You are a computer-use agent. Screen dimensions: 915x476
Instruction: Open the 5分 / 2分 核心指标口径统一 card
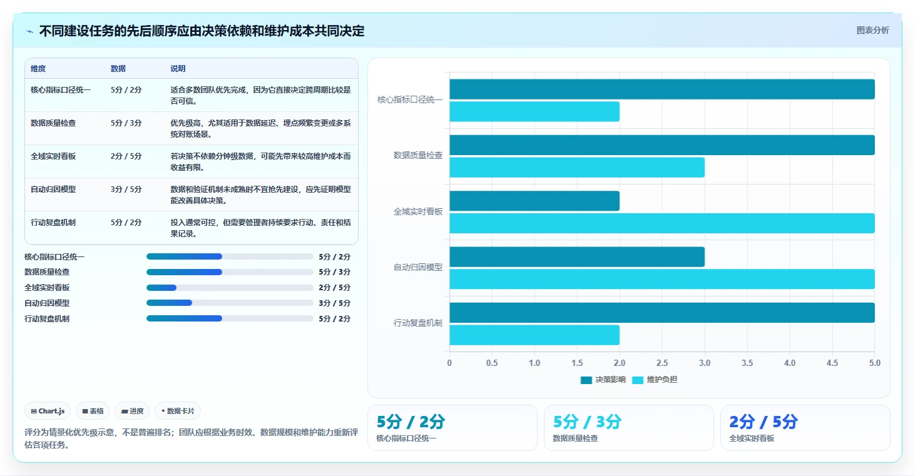tap(452, 428)
